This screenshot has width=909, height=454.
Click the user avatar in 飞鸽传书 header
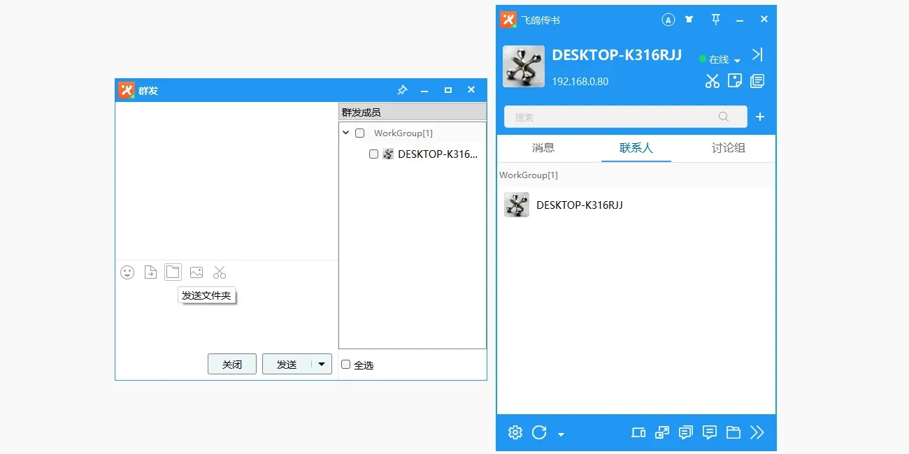click(524, 66)
